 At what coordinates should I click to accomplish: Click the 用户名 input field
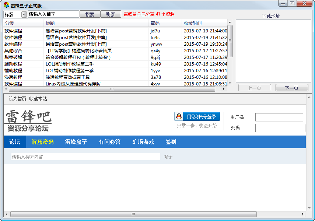pos(279,117)
